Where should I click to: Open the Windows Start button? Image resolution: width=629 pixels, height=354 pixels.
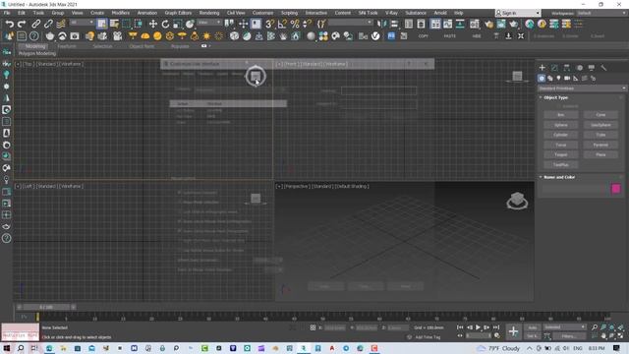pos(7,348)
